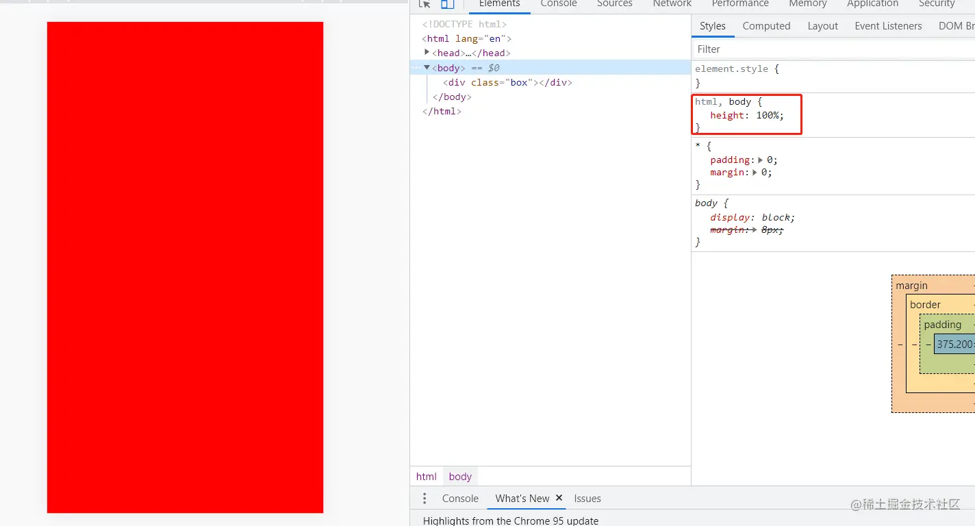Click the content size 375.200 in box model
This screenshot has height=526, width=975.
pos(954,344)
